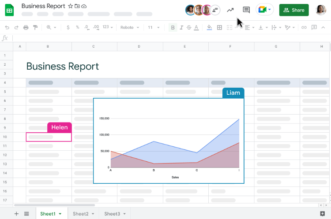Open the Roboto font dropdown
The image size is (331, 219).
[x=130, y=27]
